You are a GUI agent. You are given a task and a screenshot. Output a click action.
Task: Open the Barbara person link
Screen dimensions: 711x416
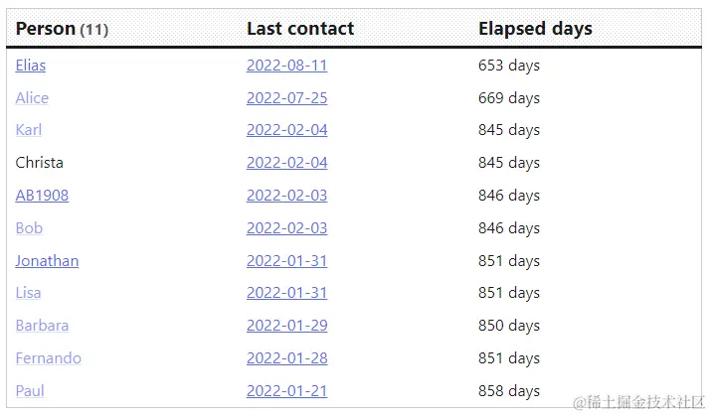(x=42, y=325)
